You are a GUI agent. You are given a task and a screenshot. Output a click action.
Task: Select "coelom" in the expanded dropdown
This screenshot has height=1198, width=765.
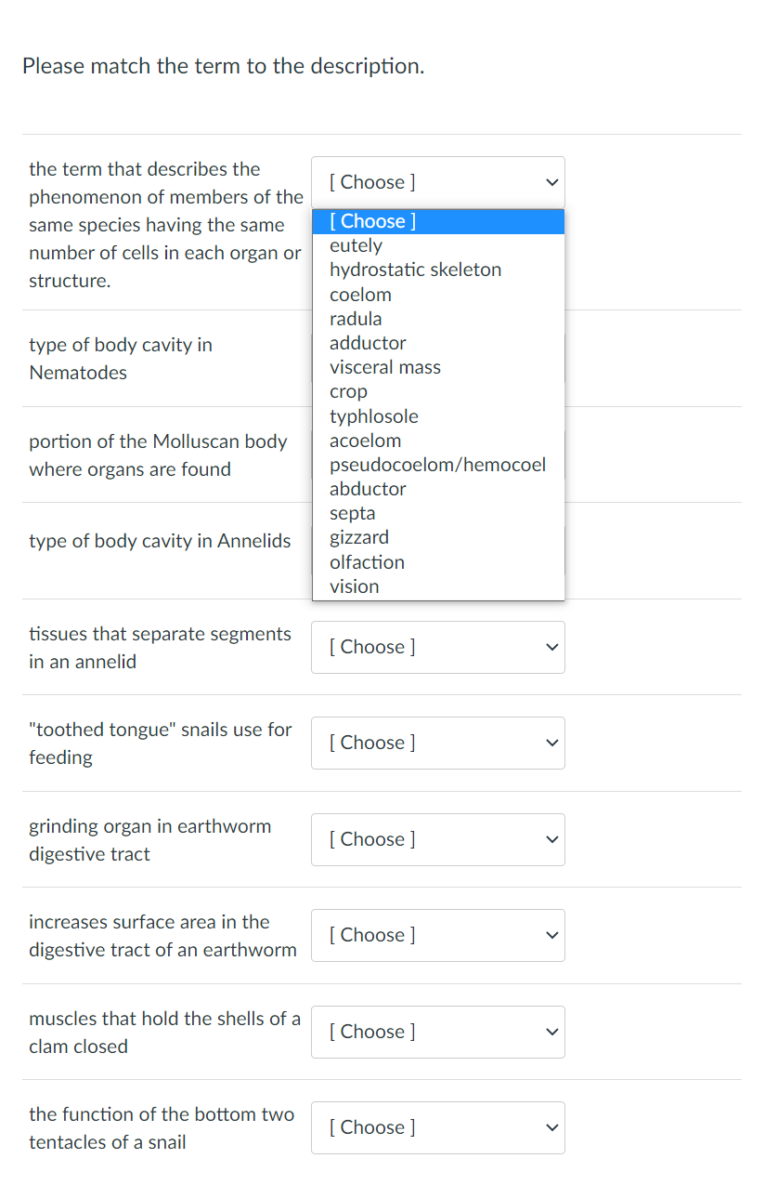[x=360, y=294]
